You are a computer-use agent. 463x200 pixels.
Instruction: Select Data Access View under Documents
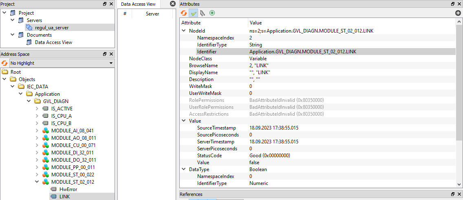[x=53, y=42]
